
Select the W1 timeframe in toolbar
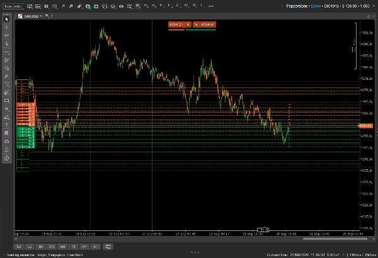(x=186, y=6)
